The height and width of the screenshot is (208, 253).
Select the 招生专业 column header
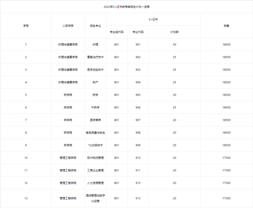click(95, 26)
